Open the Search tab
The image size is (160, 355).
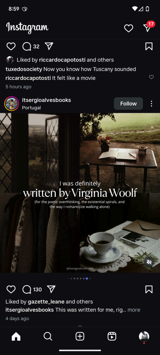tap(48, 337)
